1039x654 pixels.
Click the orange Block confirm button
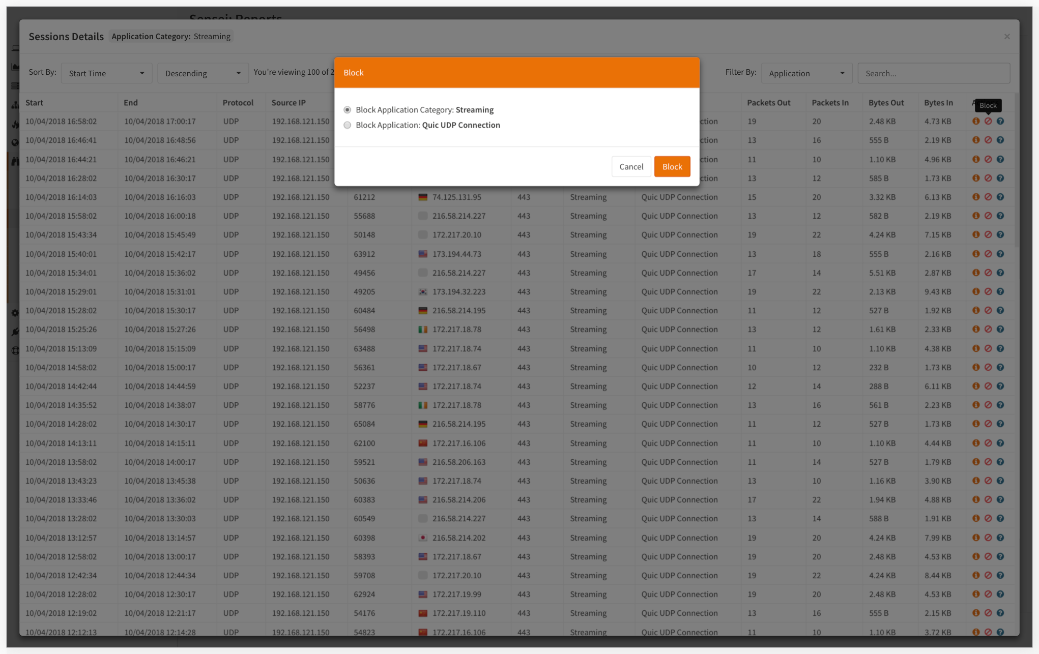click(672, 167)
